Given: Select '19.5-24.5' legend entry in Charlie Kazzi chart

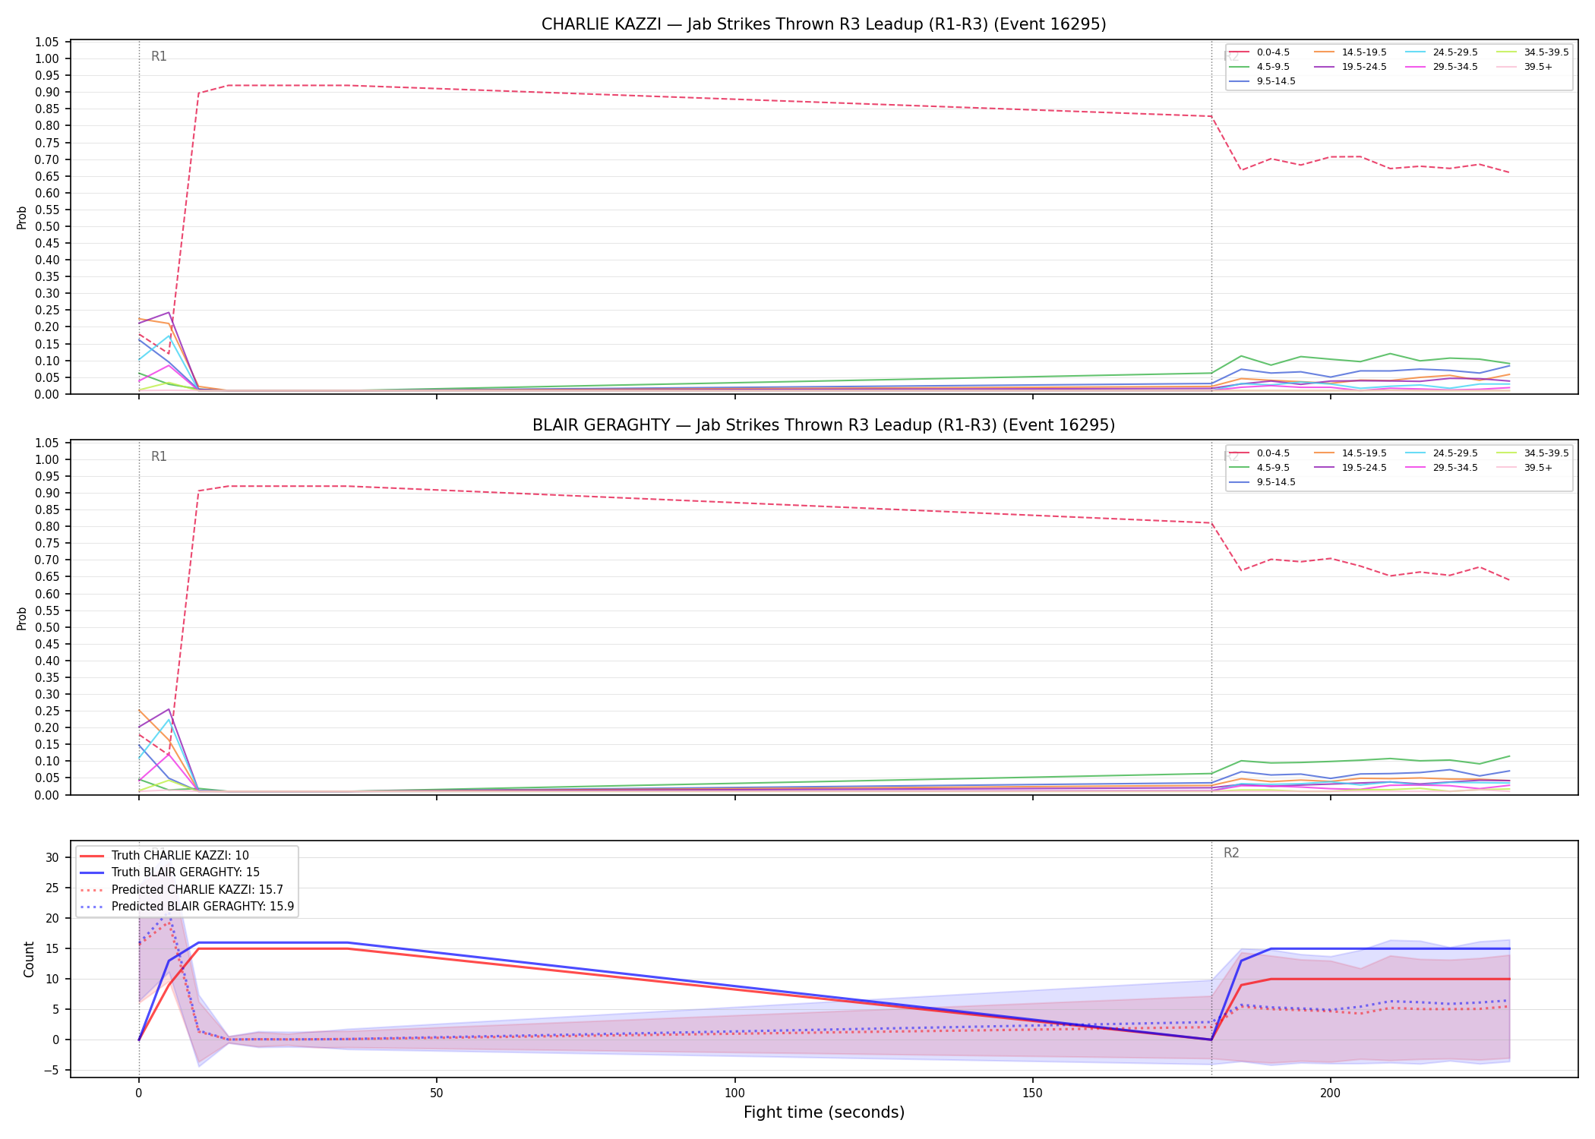Looking at the screenshot, I should point(1350,67).
